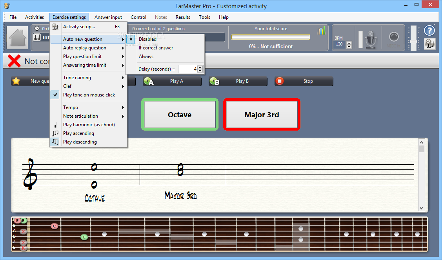Click the treble clef on the staff
Image resolution: width=442 pixels, height=260 pixels.
coord(30,174)
